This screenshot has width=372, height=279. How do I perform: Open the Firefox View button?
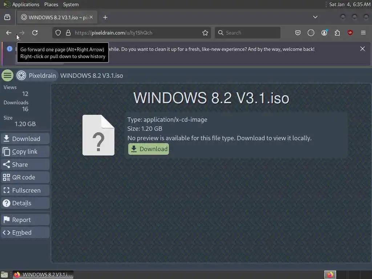point(7,17)
